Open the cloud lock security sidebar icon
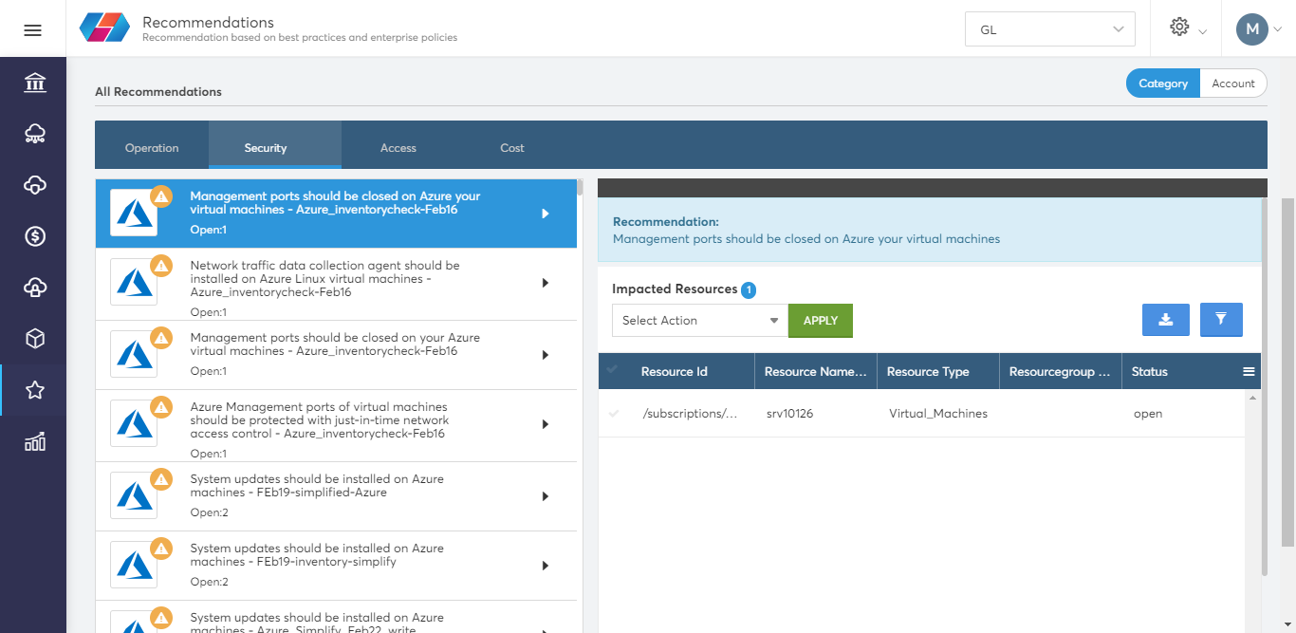 pyautogui.click(x=35, y=288)
